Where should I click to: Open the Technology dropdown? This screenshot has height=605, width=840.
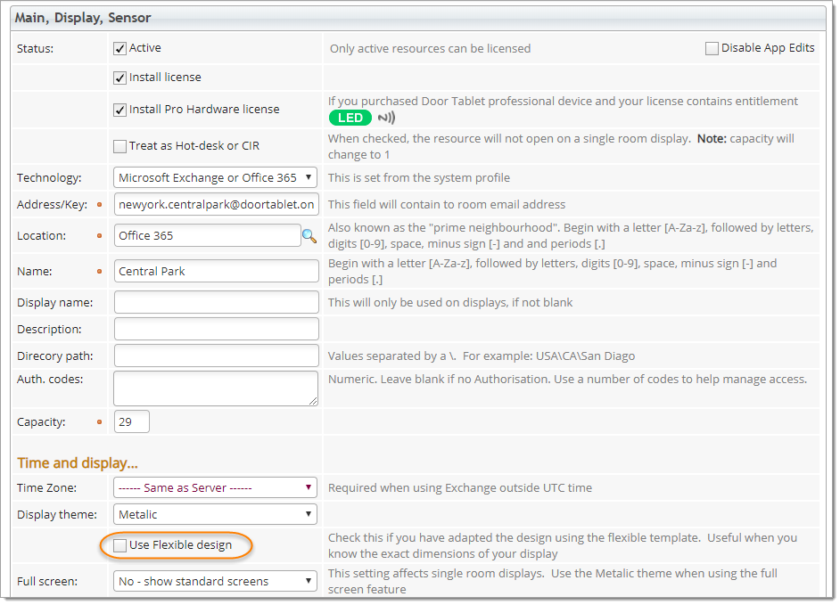[216, 177]
